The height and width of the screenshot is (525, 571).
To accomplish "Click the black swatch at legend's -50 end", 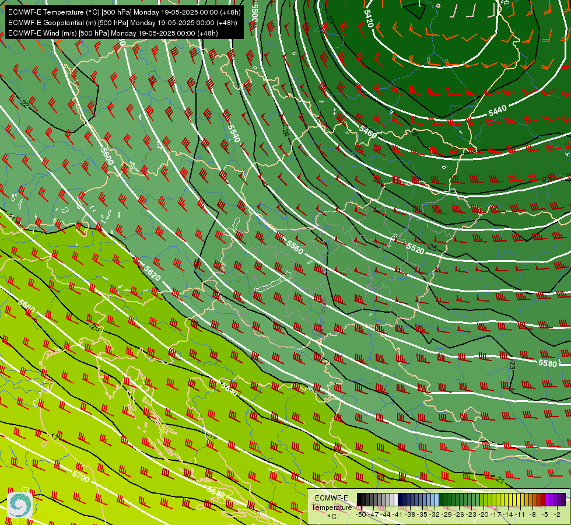I will [359, 499].
